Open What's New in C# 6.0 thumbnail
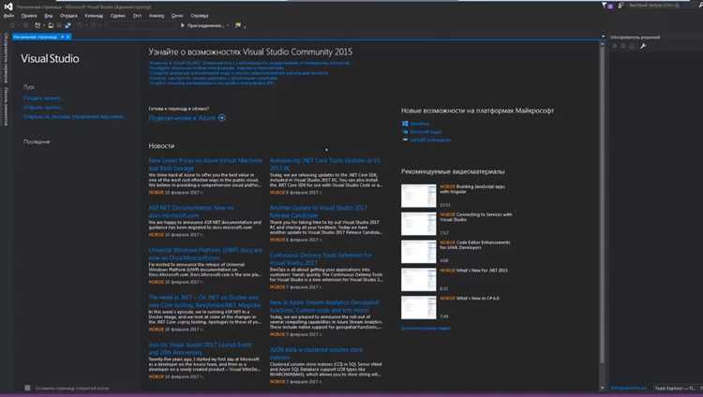 coord(418,307)
